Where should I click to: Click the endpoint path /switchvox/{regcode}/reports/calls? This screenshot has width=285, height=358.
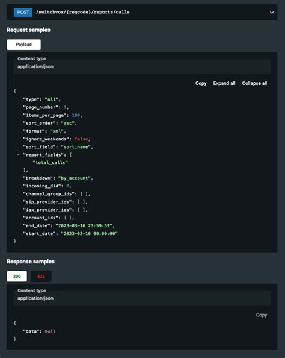point(83,12)
